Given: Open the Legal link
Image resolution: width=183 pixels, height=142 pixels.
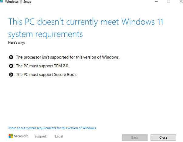Looking at the screenshot, I should click(x=59, y=136).
